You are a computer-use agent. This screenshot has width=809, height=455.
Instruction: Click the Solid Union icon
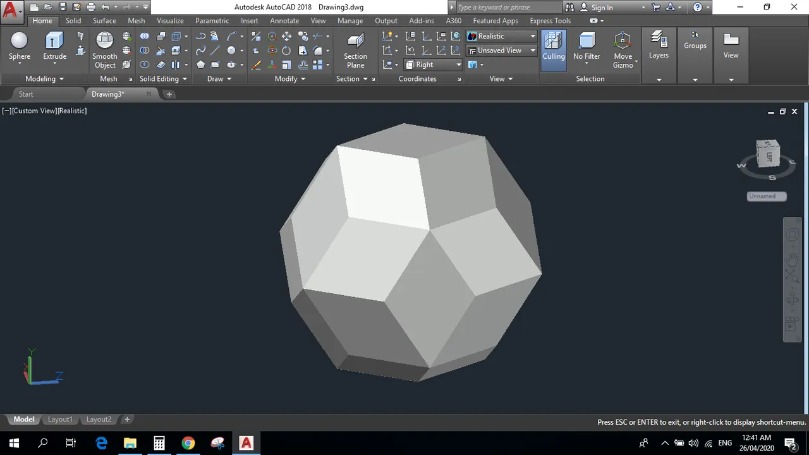pos(145,37)
